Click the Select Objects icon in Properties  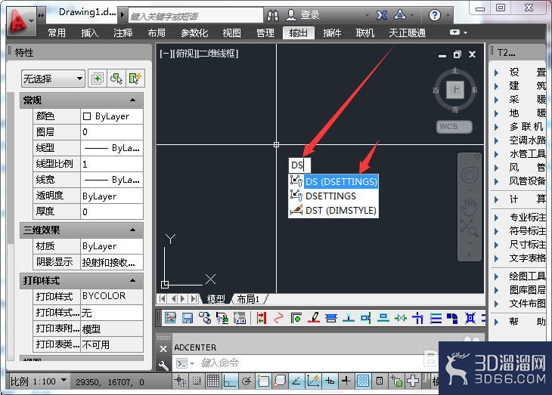point(116,79)
